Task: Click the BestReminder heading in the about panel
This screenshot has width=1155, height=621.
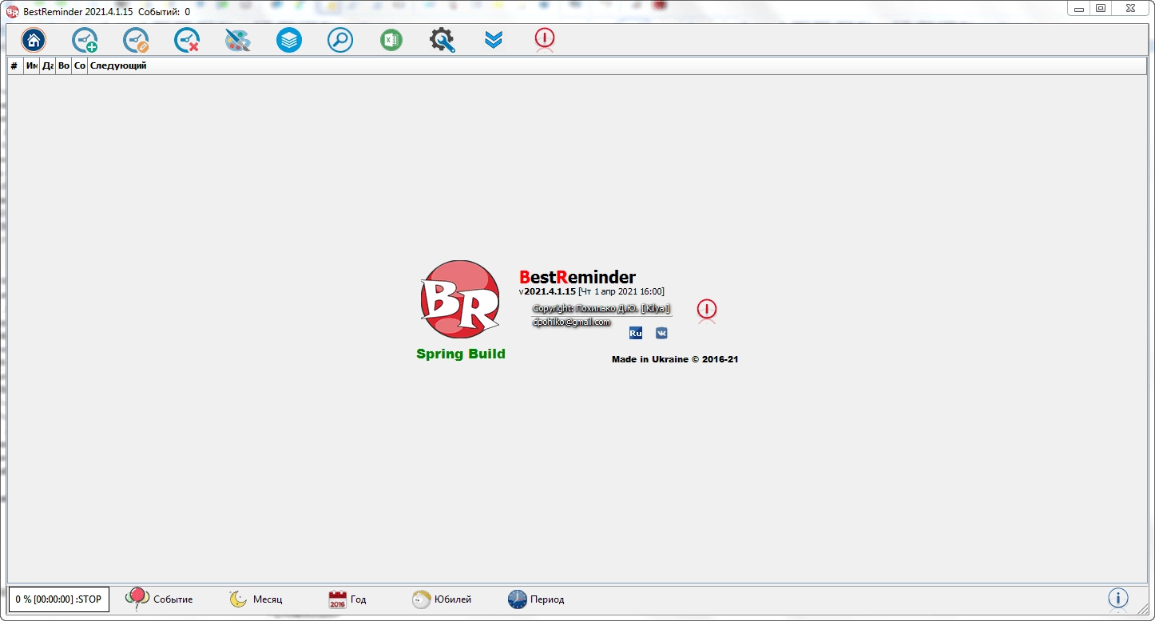Action: [577, 277]
